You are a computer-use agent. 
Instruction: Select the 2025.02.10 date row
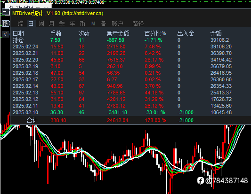(x=25, y=112)
